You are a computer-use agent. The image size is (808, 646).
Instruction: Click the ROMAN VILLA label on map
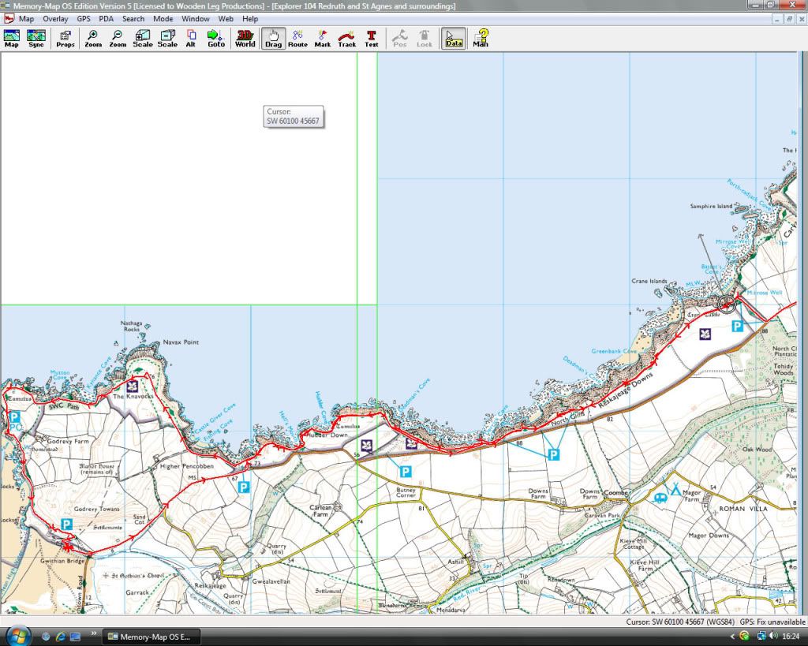(743, 509)
